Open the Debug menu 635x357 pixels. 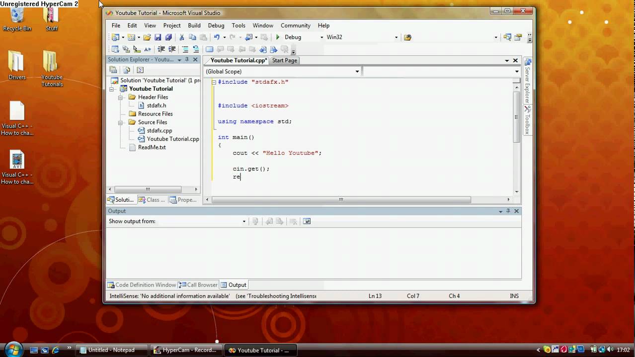pyautogui.click(x=216, y=25)
